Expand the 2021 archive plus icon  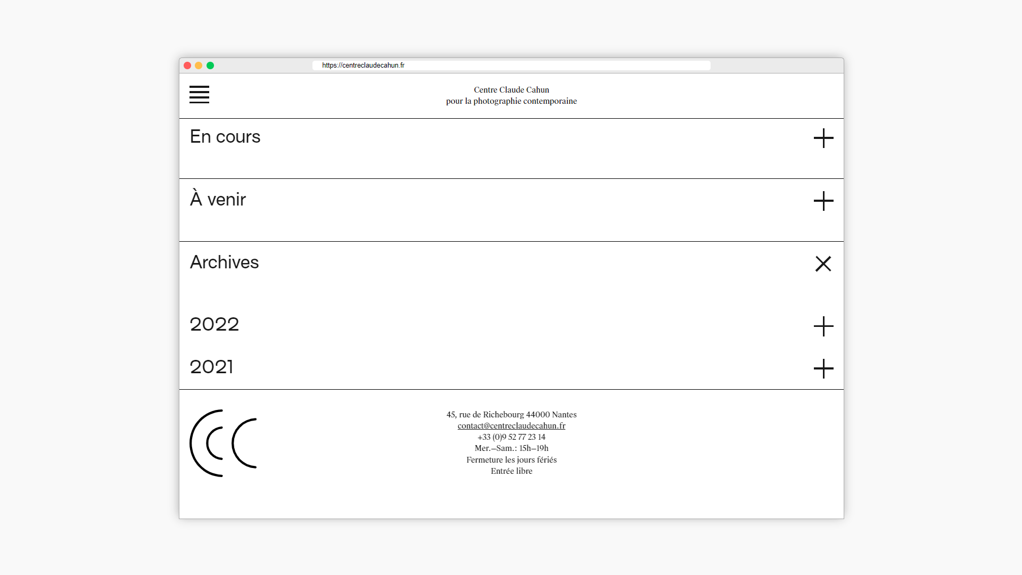[823, 368]
